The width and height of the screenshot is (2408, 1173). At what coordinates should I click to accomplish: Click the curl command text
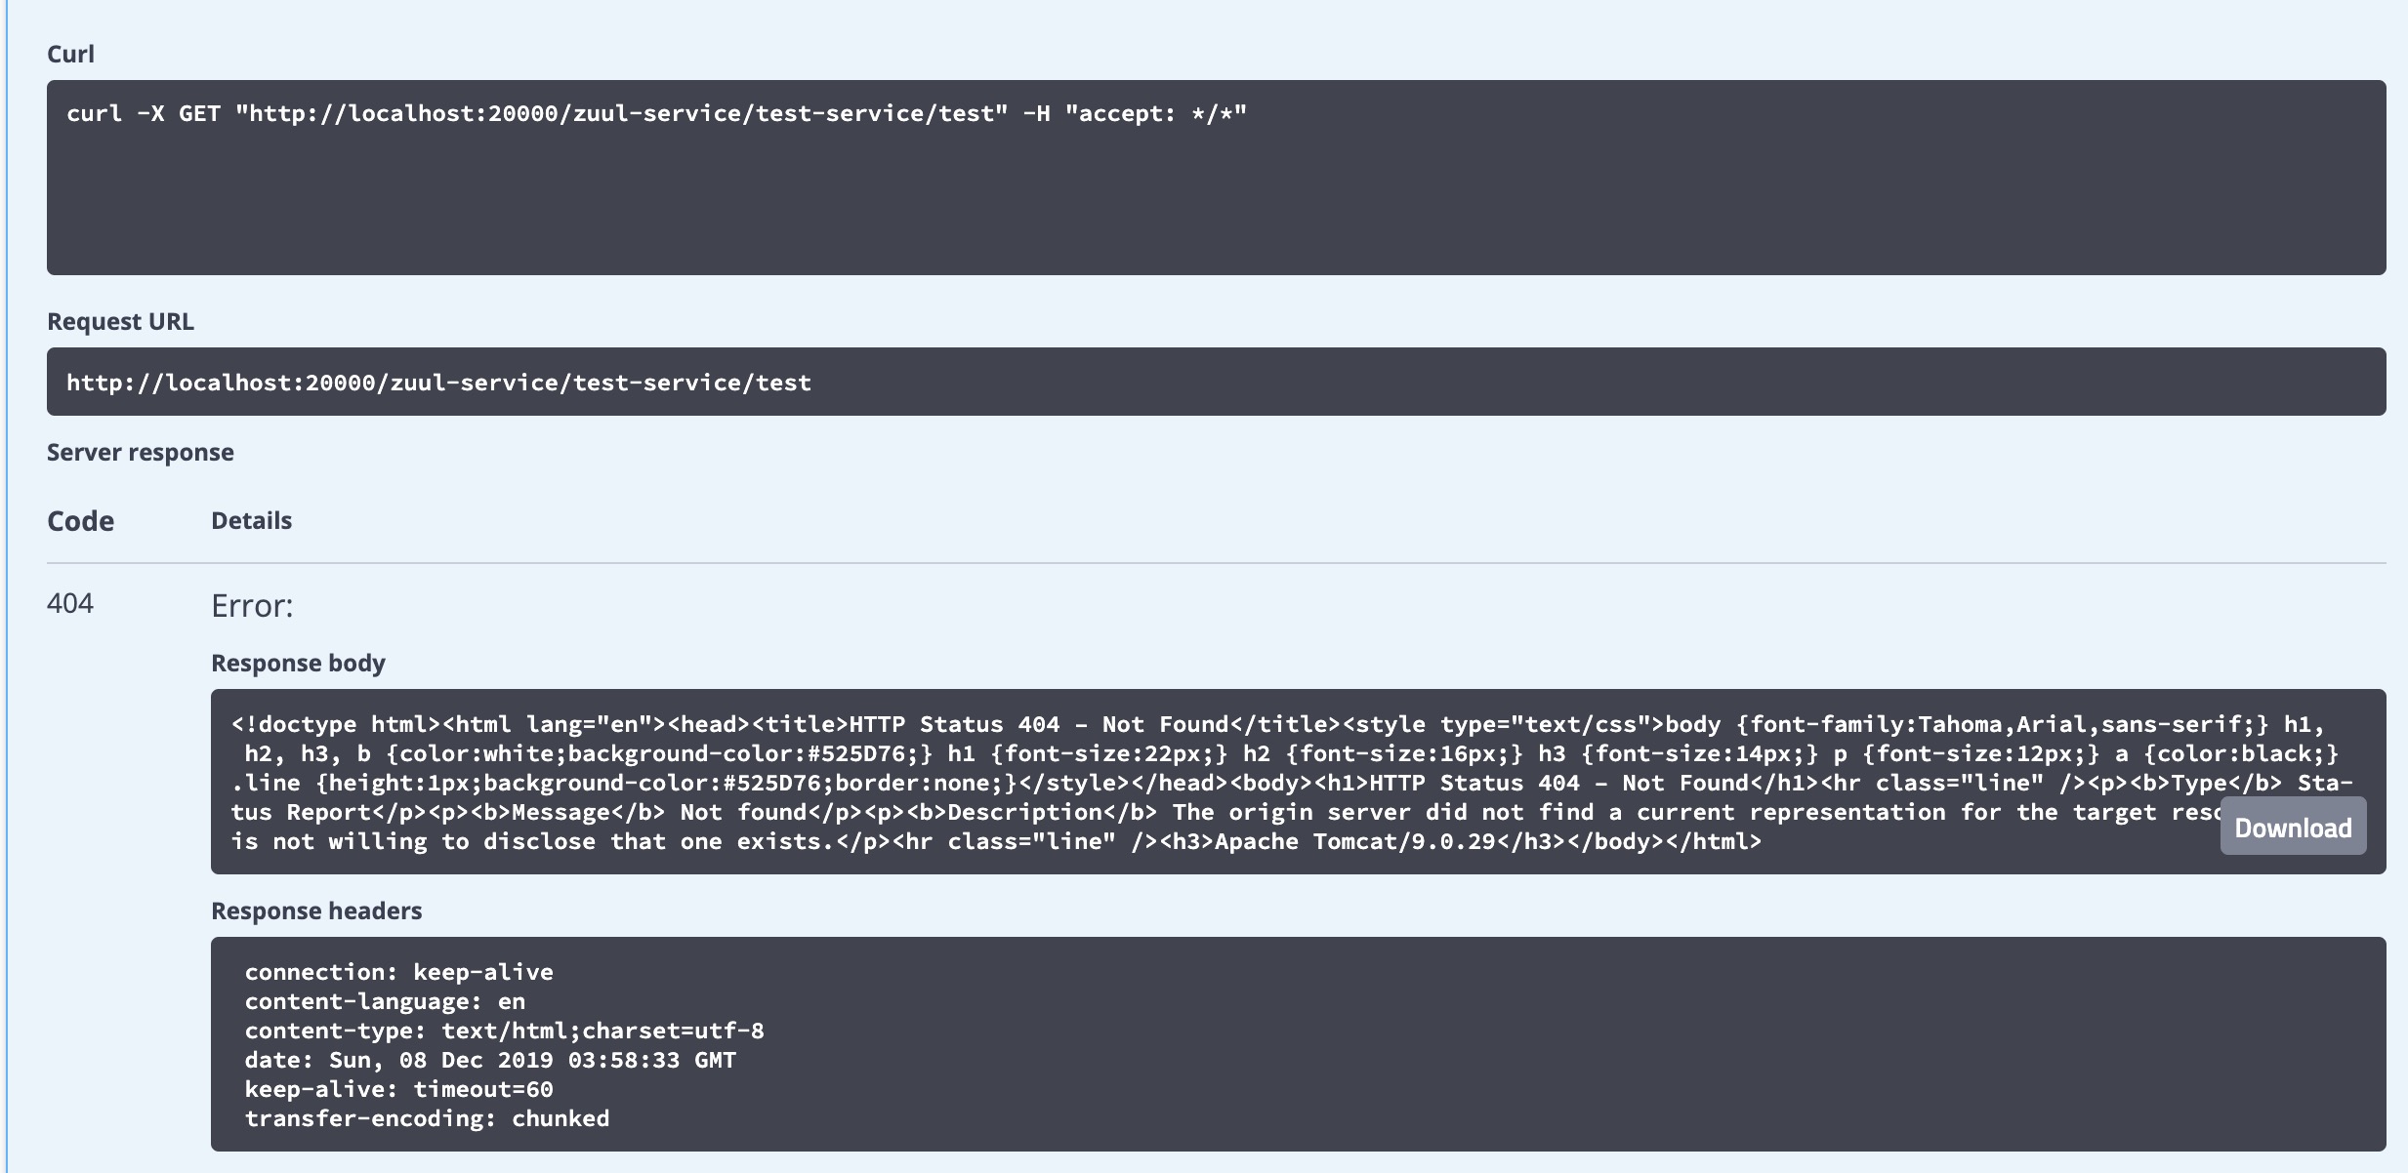pos(656,114)
